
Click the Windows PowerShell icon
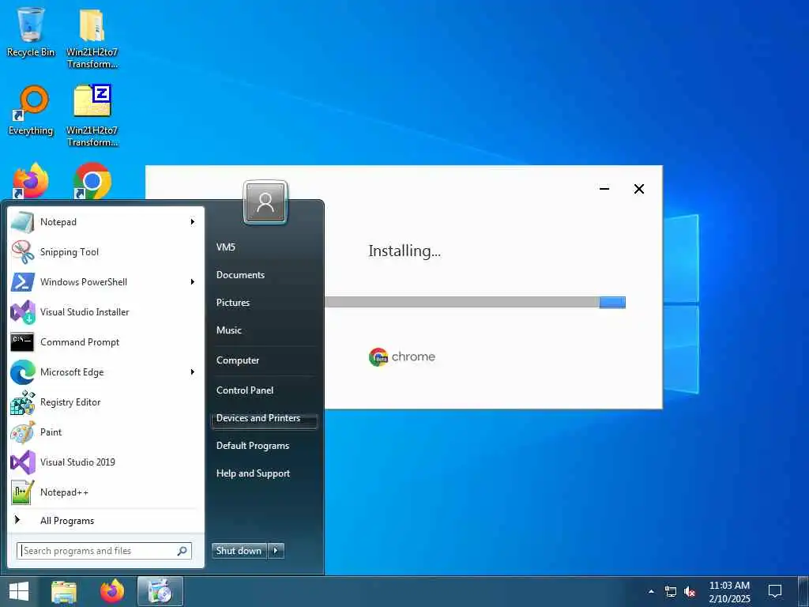(x=23, y=282)
